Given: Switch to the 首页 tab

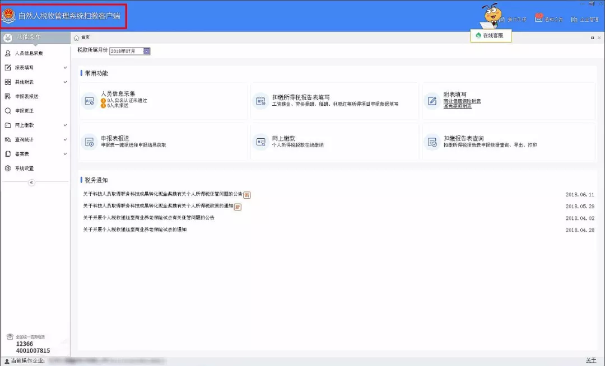Looking at the screenshot, I should coord(83,37).
